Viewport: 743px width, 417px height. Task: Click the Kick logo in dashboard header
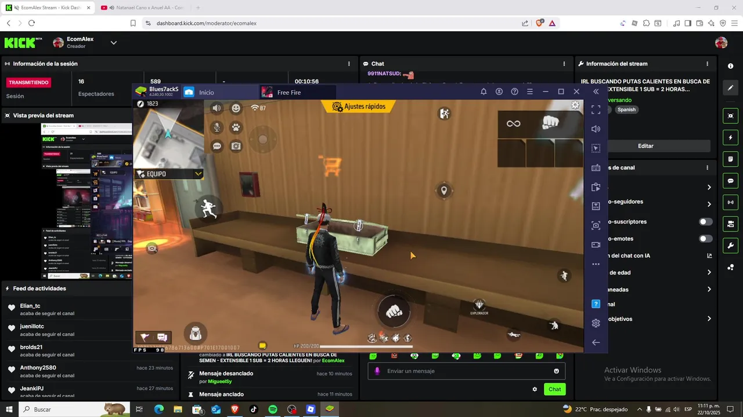[x=23, y=43]
